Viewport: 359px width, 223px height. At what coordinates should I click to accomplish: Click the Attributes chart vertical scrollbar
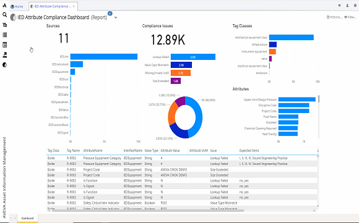click(319, 99)
